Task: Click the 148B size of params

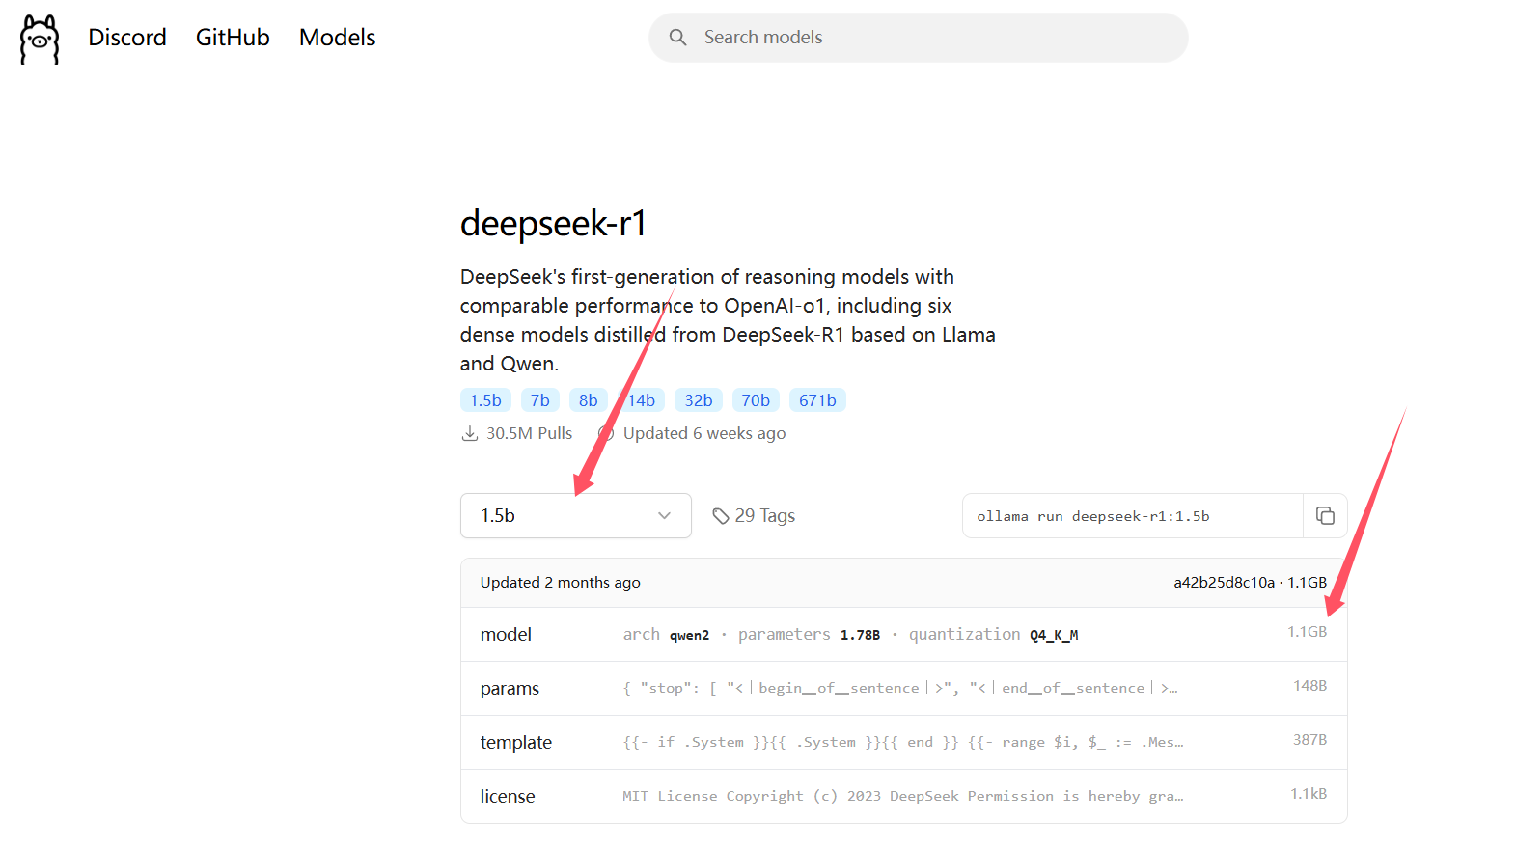Action: point(1309,686)
